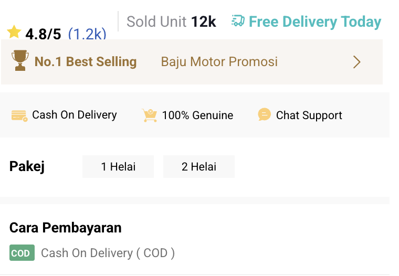Image resolution: width=399 pixels, height=276 pixels.
Task: Click the Cash On Delivery card icon
Action: click(x=19, y=115)
